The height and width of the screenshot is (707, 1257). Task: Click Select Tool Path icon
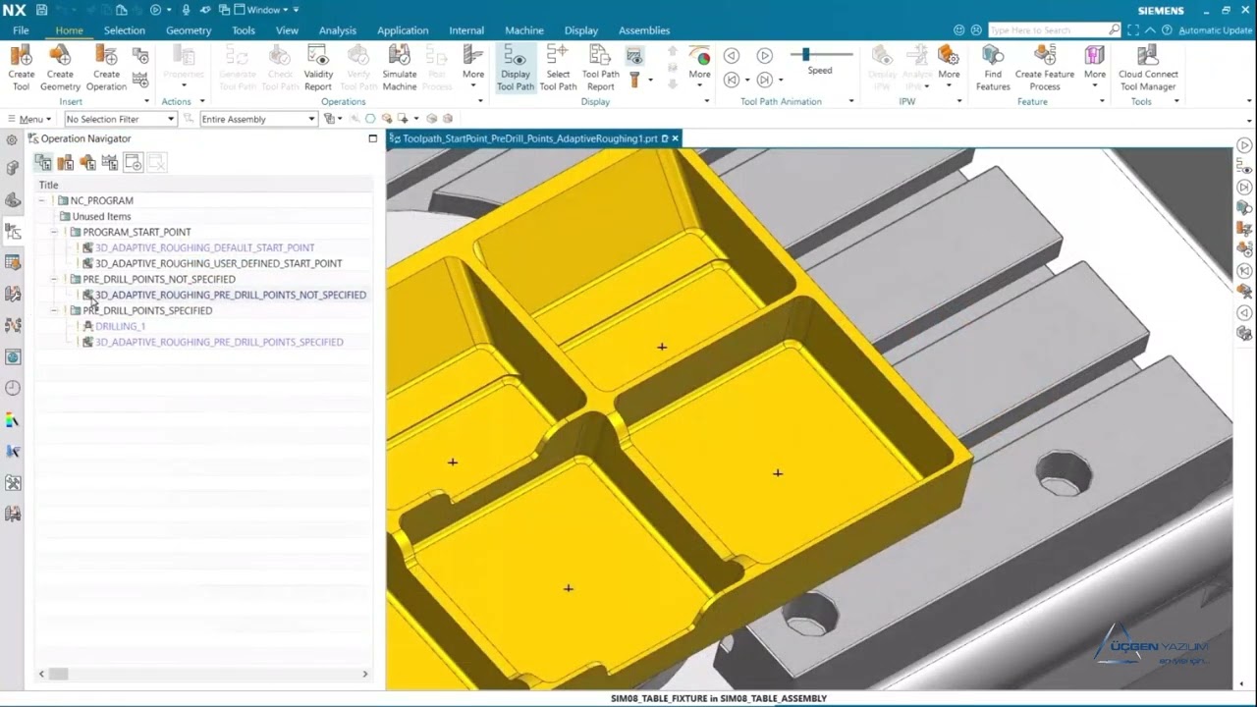coord(558,67)
